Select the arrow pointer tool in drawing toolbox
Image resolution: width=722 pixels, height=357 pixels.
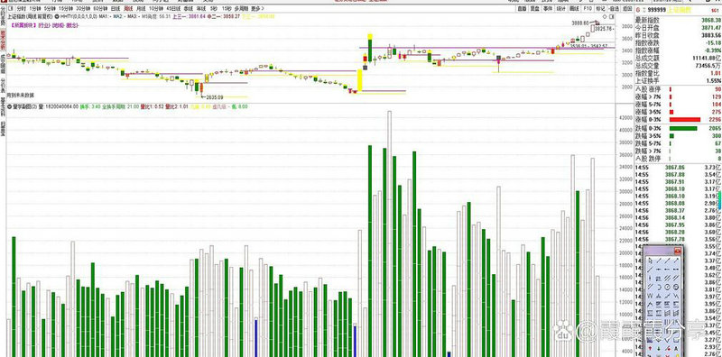point(650,261)
